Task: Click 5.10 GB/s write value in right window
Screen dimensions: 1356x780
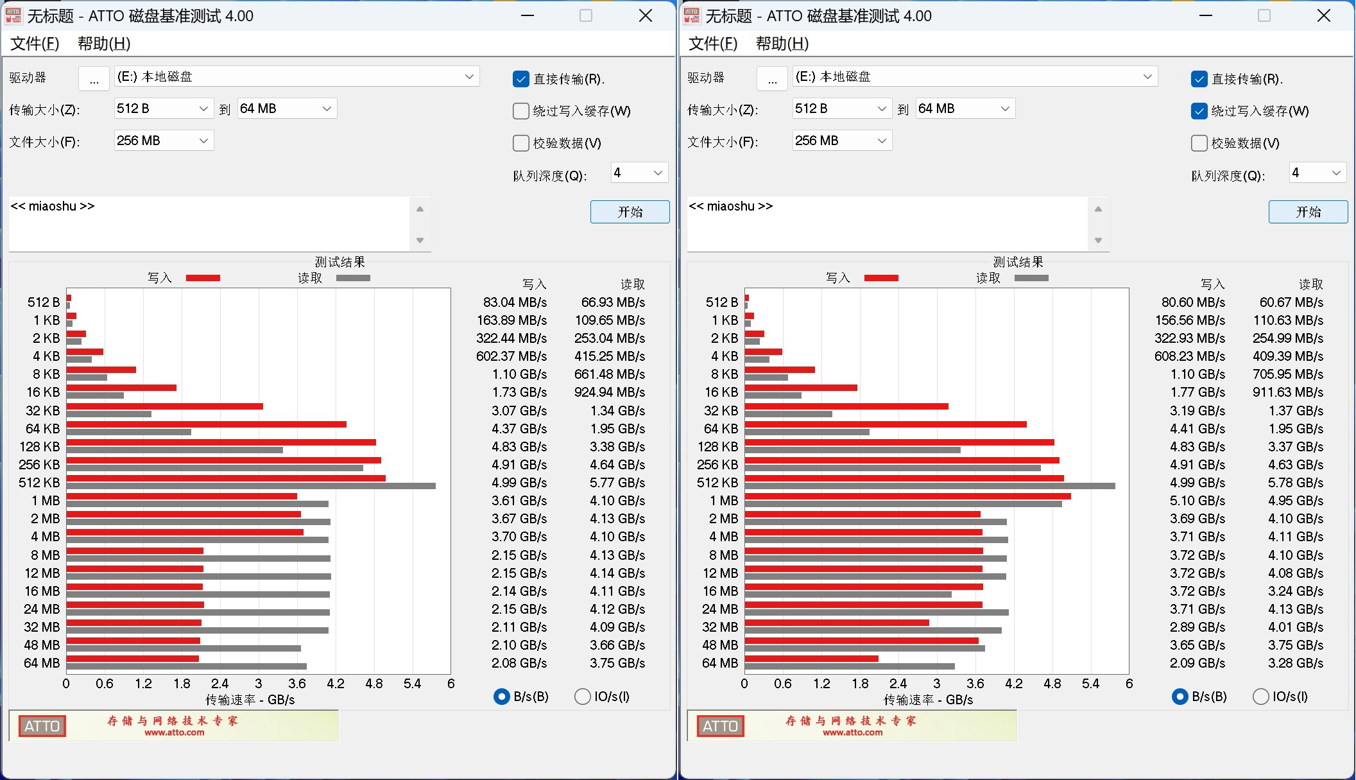Action: [1197, 500]
